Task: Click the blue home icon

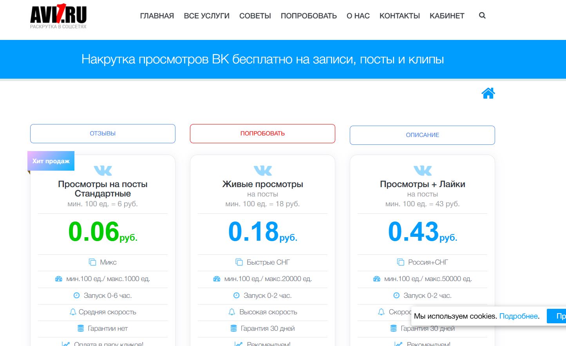Action: (488, 93)
